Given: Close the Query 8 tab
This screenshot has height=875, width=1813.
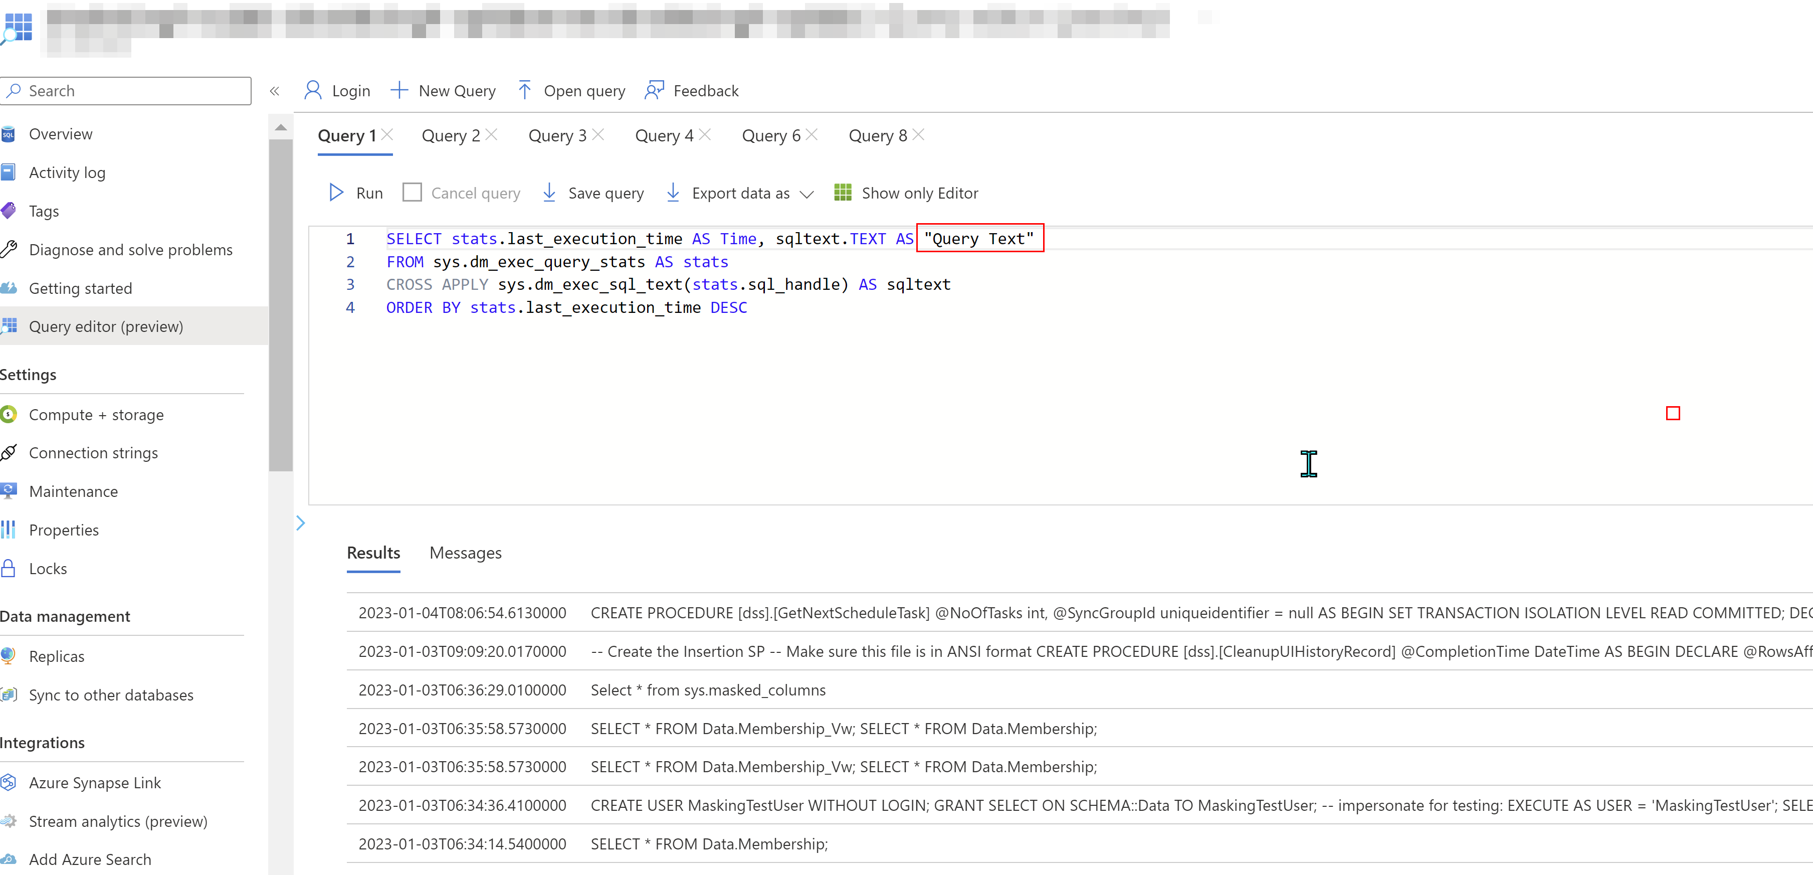Looking at the screenshot, I should pos(918,134).
